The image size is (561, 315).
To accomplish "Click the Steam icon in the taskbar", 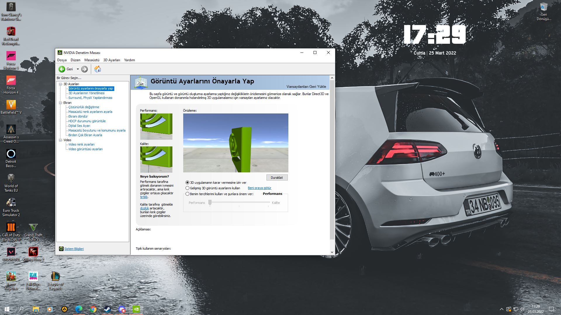I will [107, 309].
